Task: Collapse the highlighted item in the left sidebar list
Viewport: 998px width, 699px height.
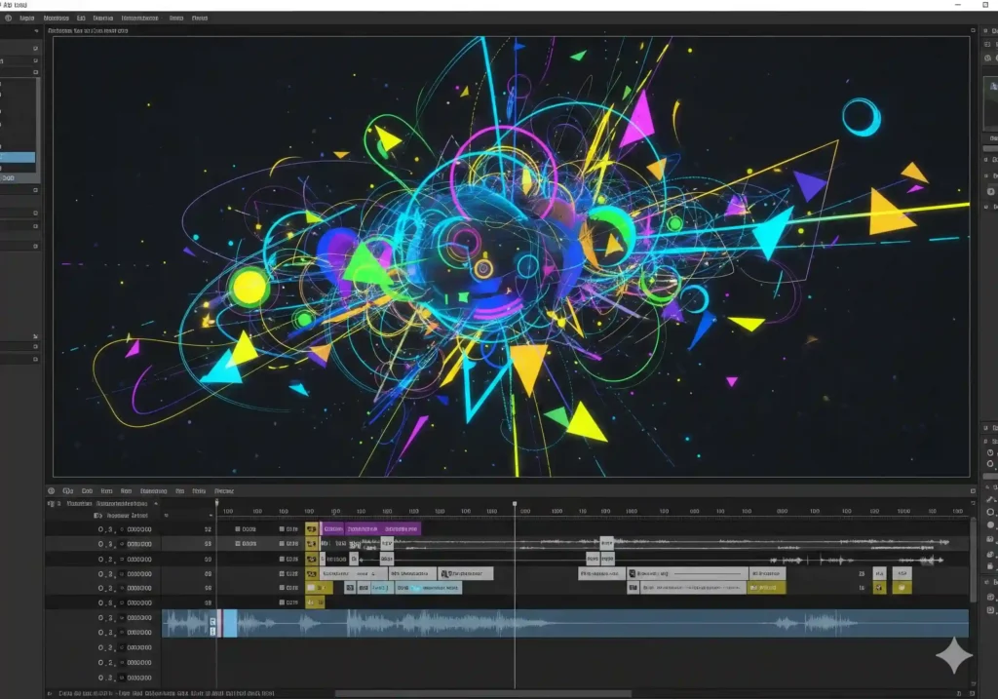Action: click(17, 157)
